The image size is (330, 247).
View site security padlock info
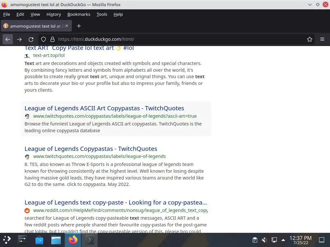[x=53, y=39]
